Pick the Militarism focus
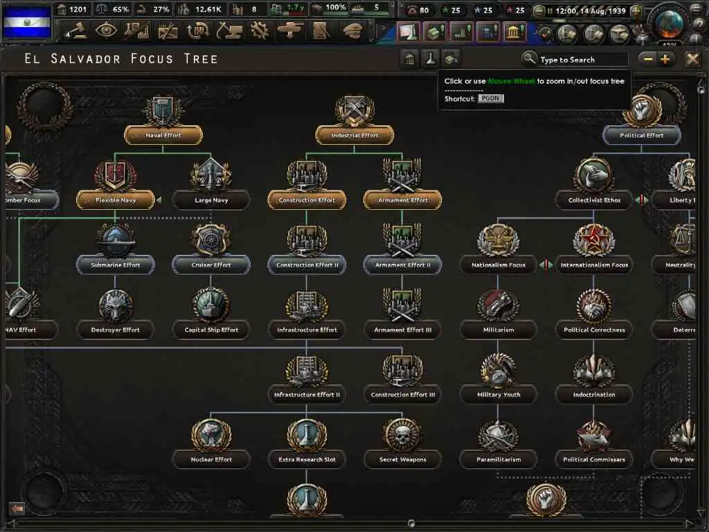Image resolution: width=709 pixels, height=532 pixels. pos(499,329)
